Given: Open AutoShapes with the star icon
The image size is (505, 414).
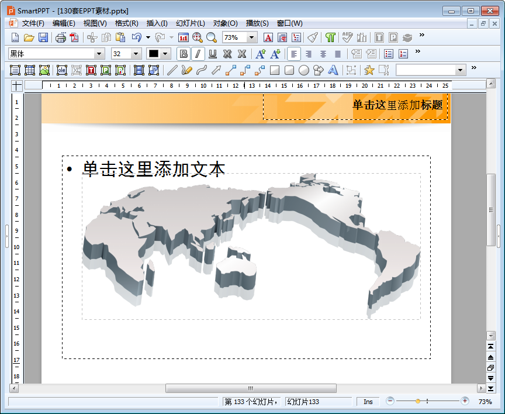Looking at the screenshot, I should pos(369,70).
